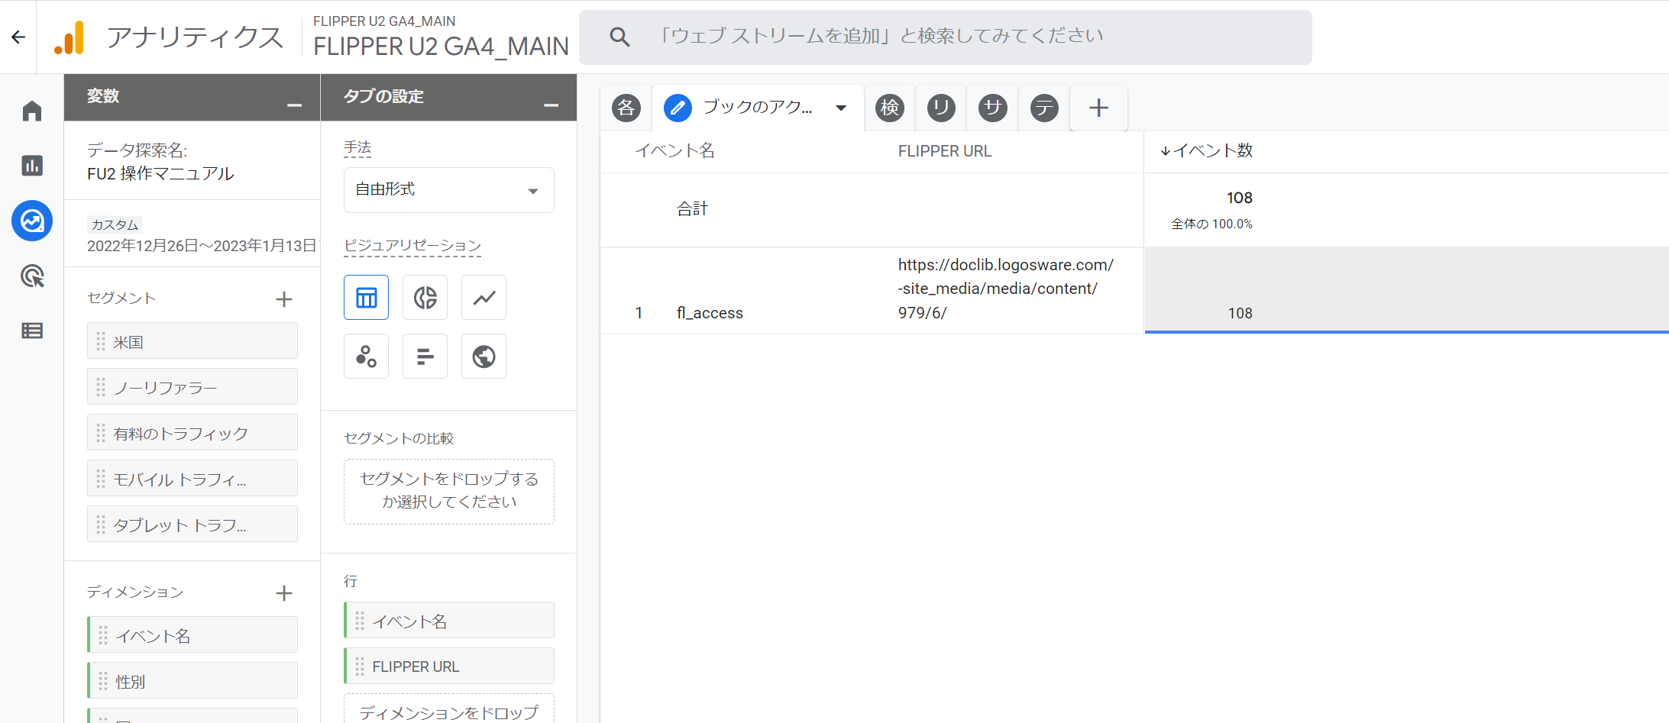Open the 自由形式 technique dropdown
The width and height of the screenshot is (1669, 723).
[x=449, y=190]
